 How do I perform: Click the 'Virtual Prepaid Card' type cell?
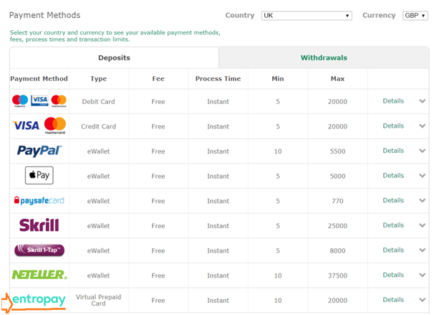[x=99, y=300]
